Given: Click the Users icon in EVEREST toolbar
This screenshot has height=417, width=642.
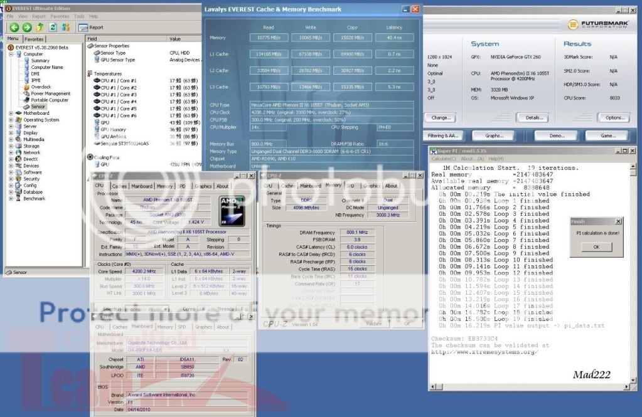Looking at the screenshot, I should [65, 27].
